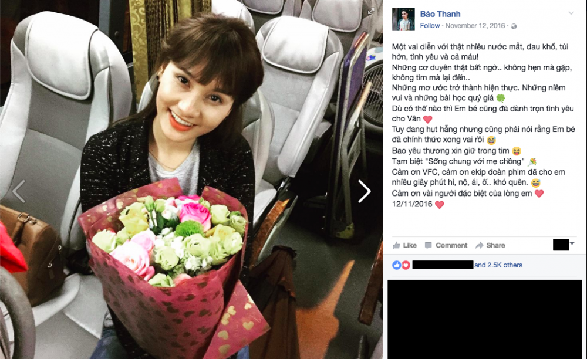Click the Share button label
587x359 pixels.
[x=495, y=245]
